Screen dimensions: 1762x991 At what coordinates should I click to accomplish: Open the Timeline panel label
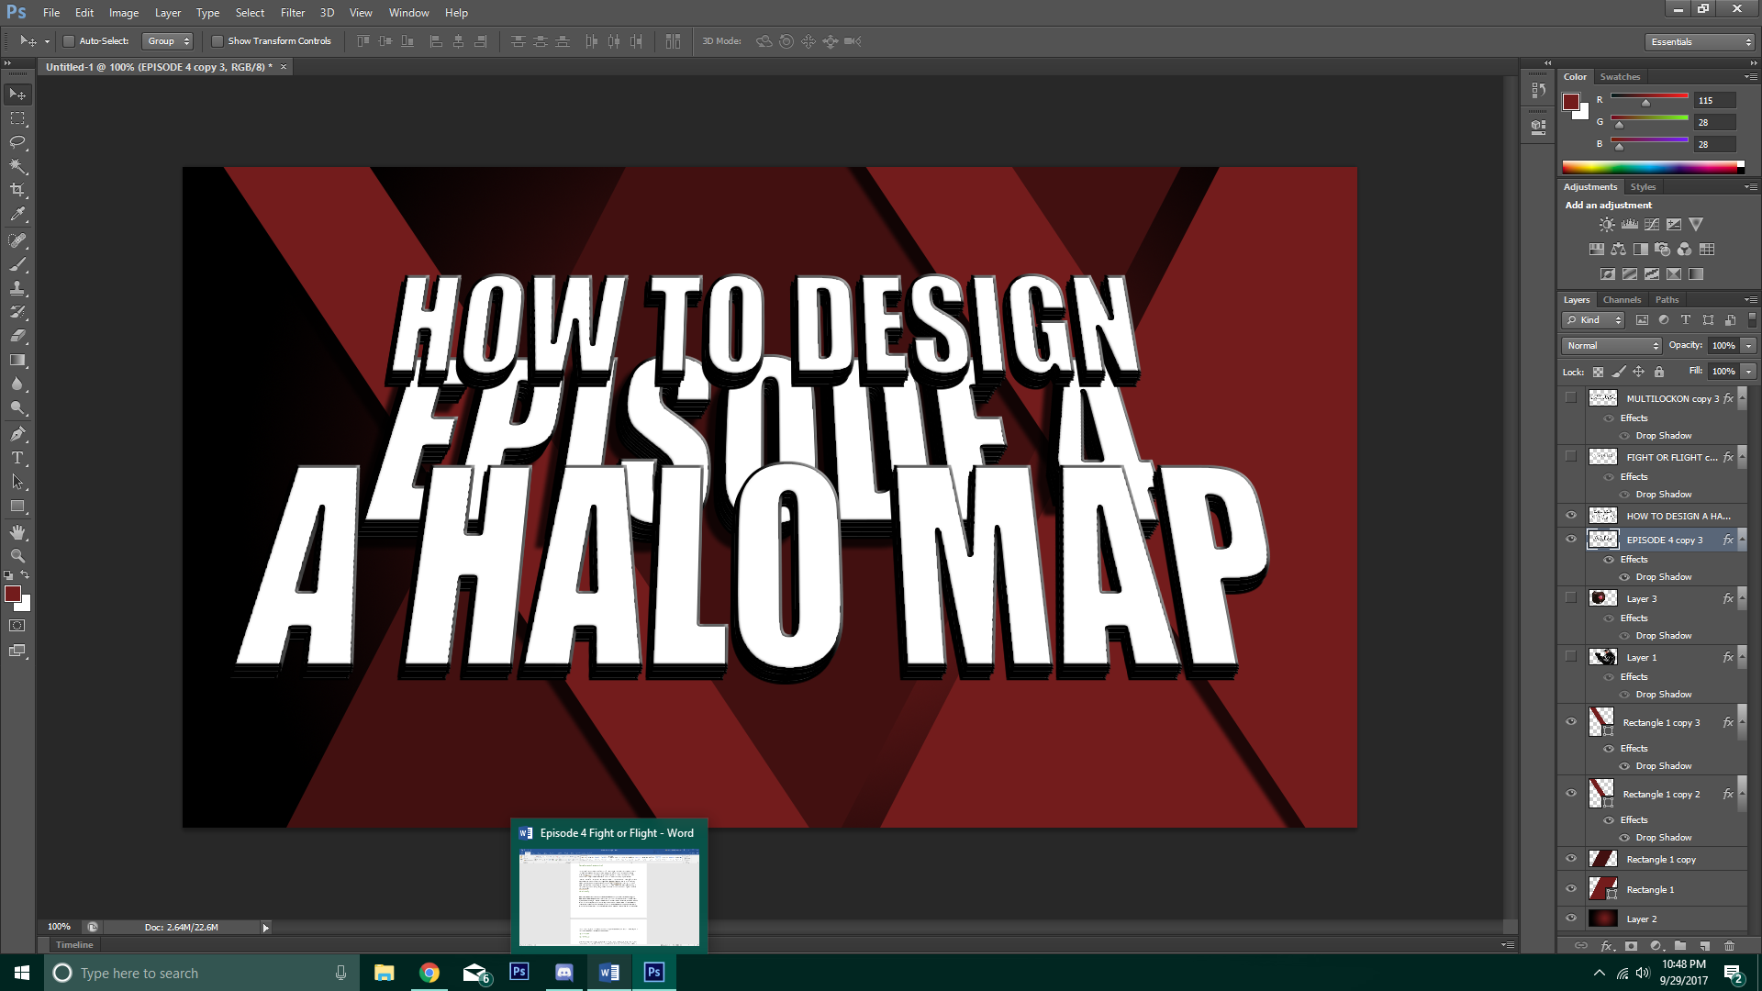(x=74, y=945)
